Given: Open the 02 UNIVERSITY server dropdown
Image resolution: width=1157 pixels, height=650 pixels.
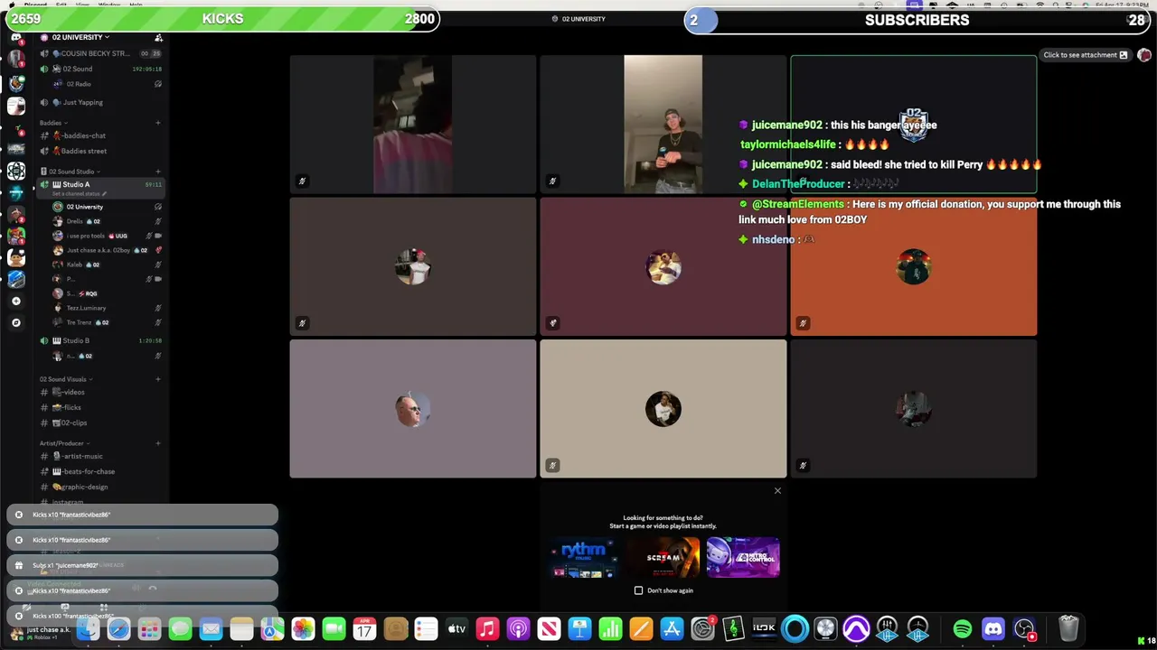Looking at the screenshot, I should click(x=80, y=37).
